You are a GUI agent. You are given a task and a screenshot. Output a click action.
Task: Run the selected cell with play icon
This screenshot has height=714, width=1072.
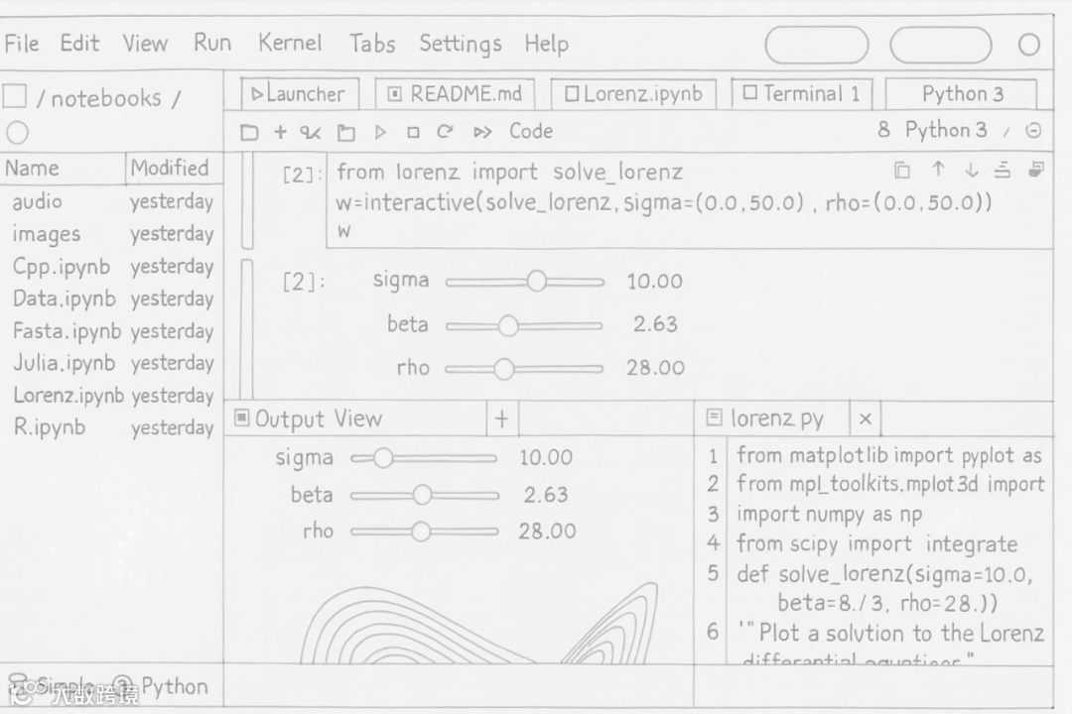[380, 132]
